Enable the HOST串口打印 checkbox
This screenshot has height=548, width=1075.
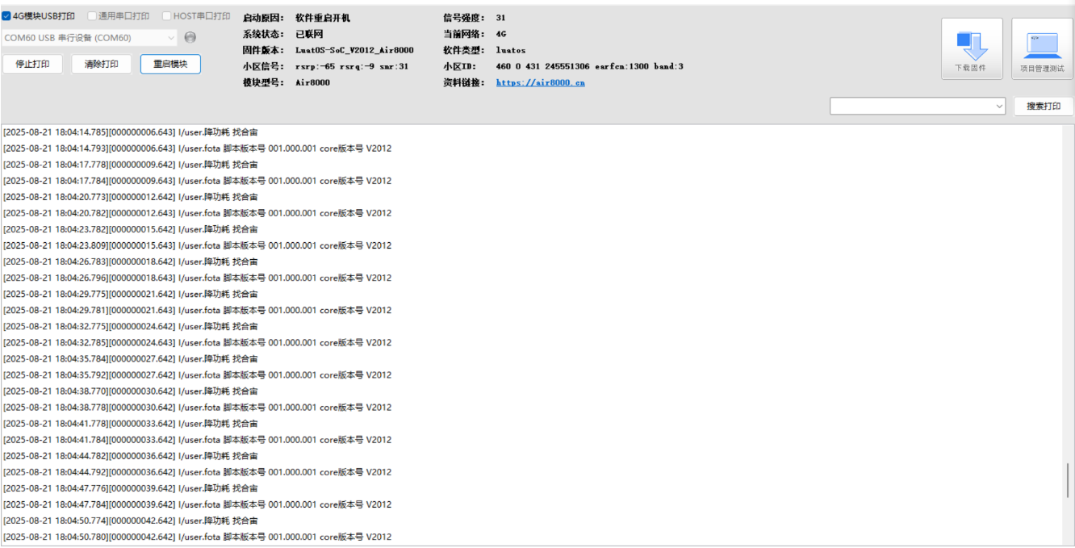[166, 16]
